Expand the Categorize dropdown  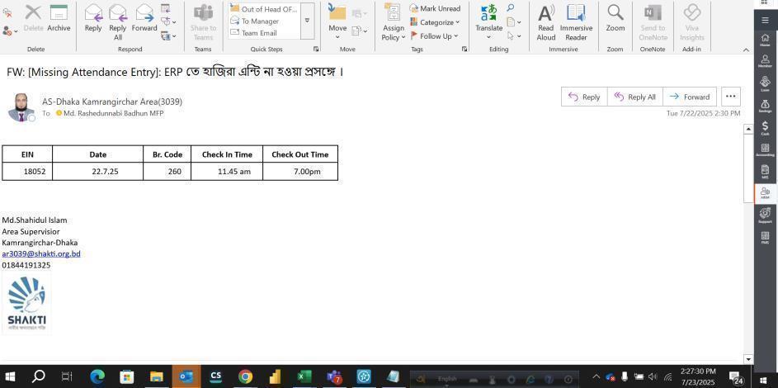point(435,22)
